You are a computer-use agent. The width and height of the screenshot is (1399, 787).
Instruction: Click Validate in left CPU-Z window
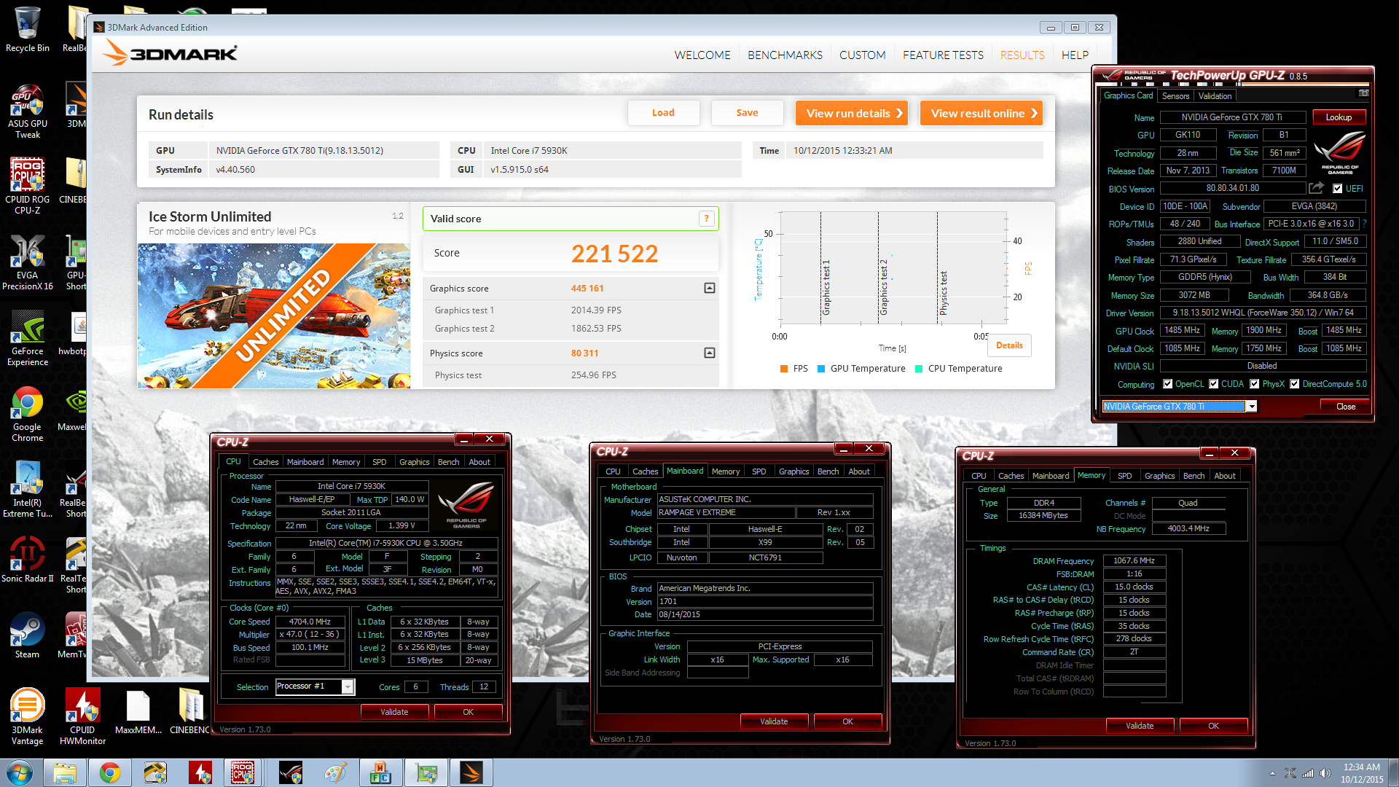click(394, 712)
